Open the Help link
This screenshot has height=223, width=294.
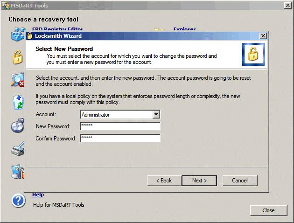pos(38,195)
